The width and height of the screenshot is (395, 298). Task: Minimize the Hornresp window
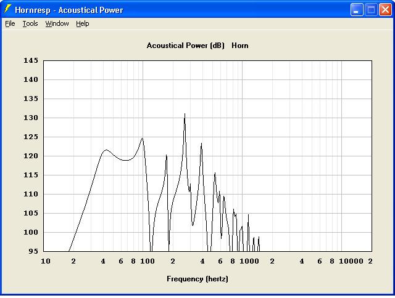[357, 10]
